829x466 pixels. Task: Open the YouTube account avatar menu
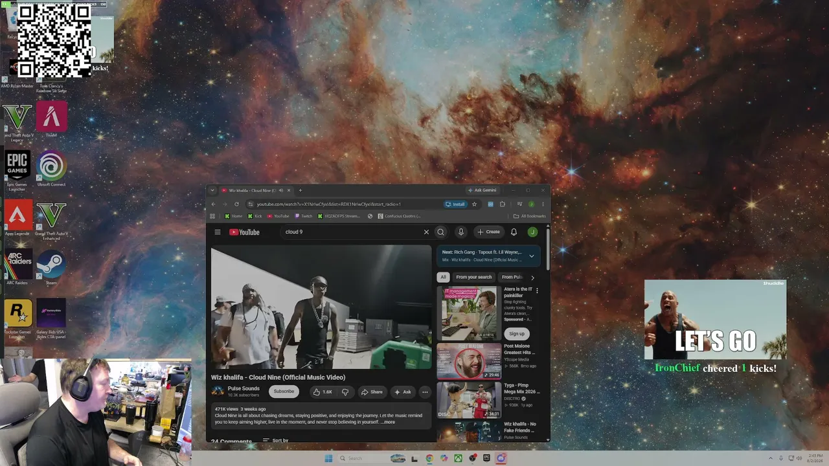[532, 232]
